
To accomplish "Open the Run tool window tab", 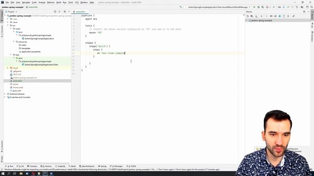I will coord(9,166).
